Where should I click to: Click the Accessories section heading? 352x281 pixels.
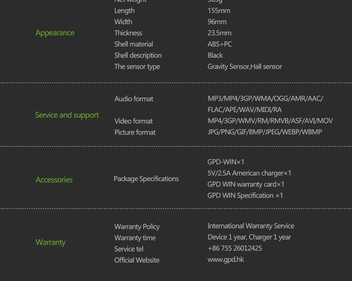(x=54, y=180)
